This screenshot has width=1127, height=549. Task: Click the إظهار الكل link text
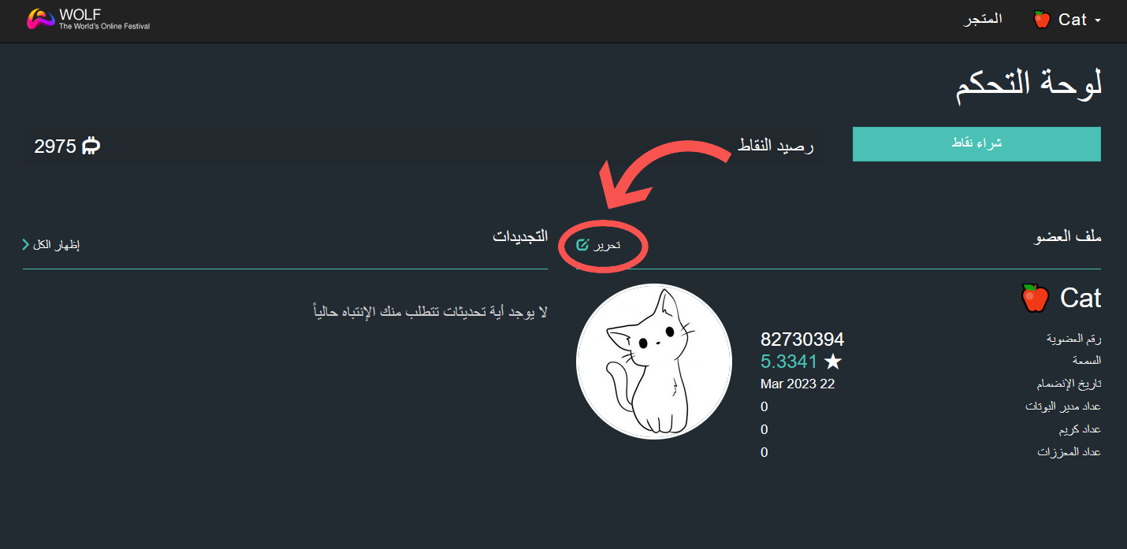click(57, 245)
